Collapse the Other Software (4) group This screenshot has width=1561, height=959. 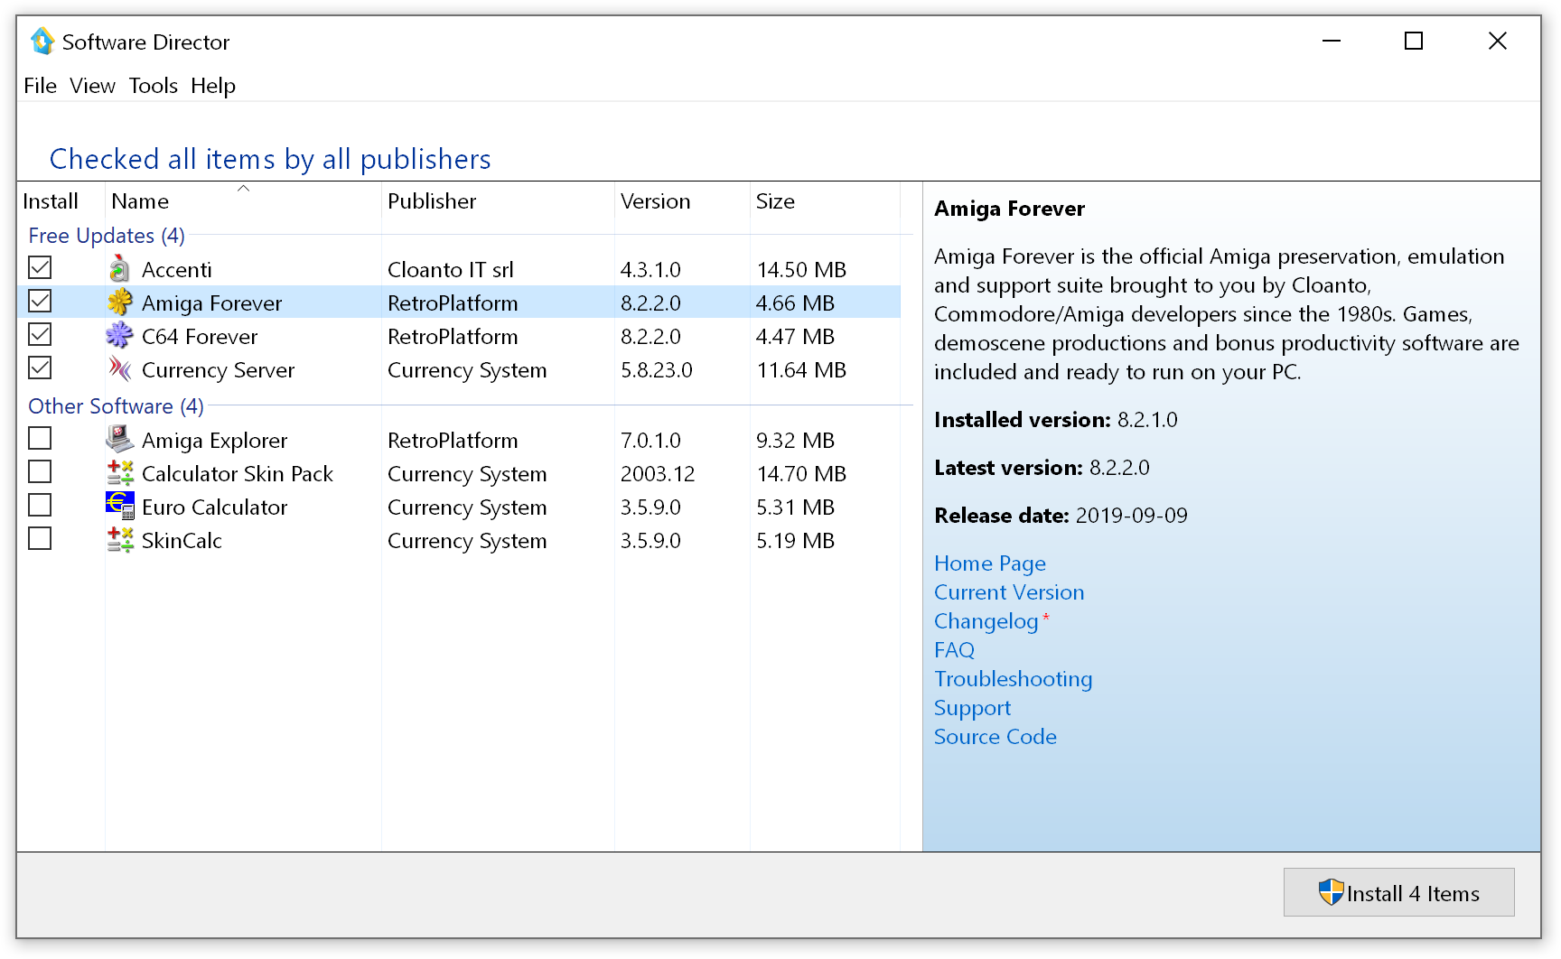(116, 406)
